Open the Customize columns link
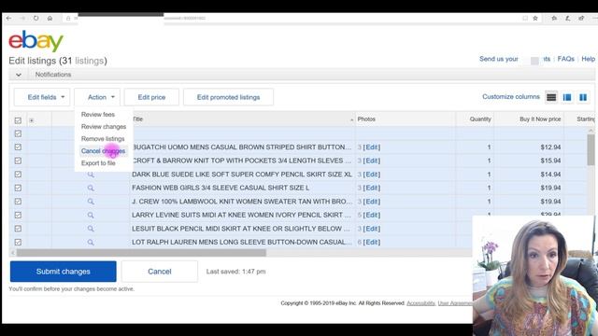The image size is (598, 336). pyautogui.click(x=511, y=97)
